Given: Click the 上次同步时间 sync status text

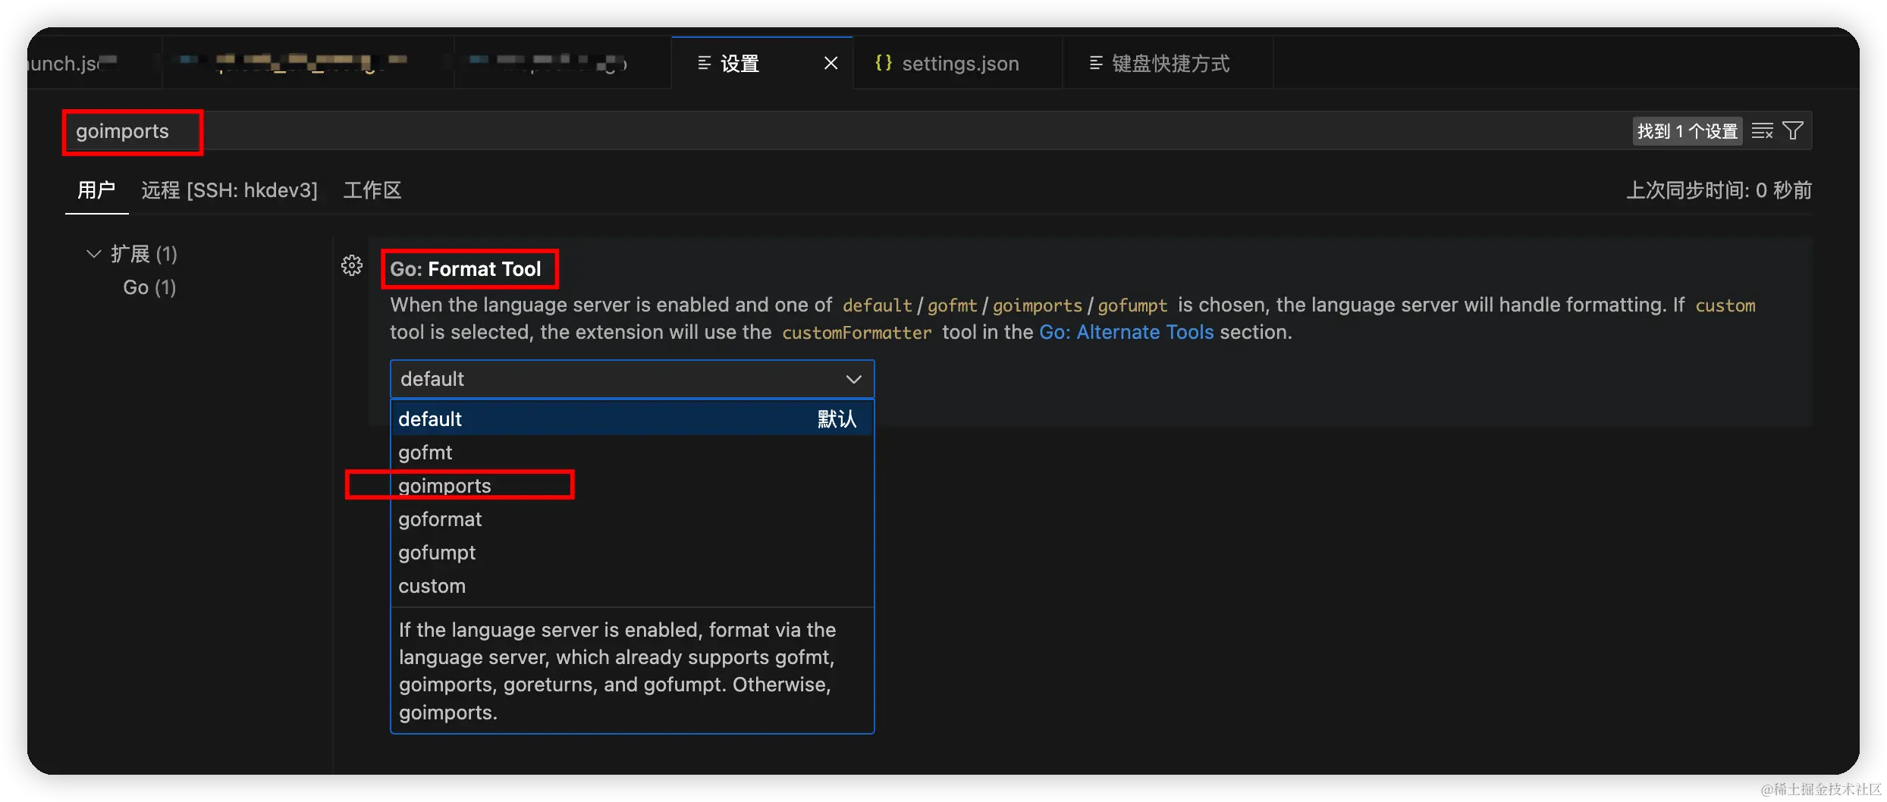Looking at the screenshot, I should (1719, 190).
